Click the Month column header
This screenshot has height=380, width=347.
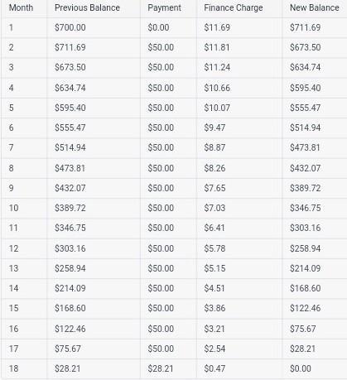(21, 7)
